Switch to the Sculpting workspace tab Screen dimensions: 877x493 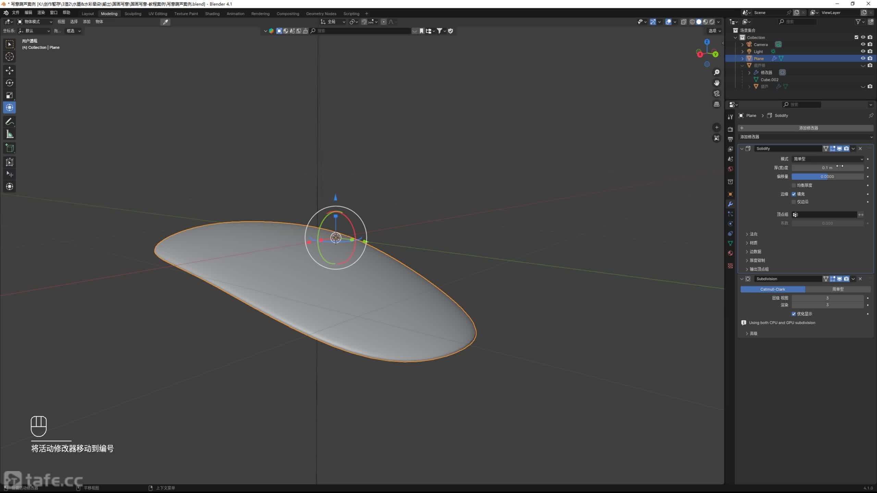tap(133, 14)
